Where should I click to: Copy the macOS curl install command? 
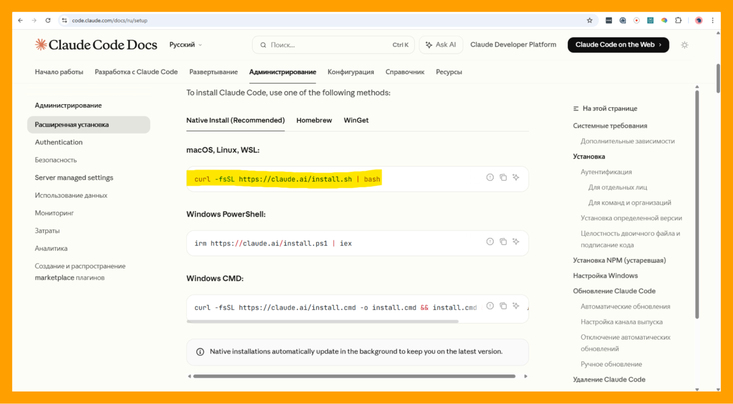coord(503,177)
